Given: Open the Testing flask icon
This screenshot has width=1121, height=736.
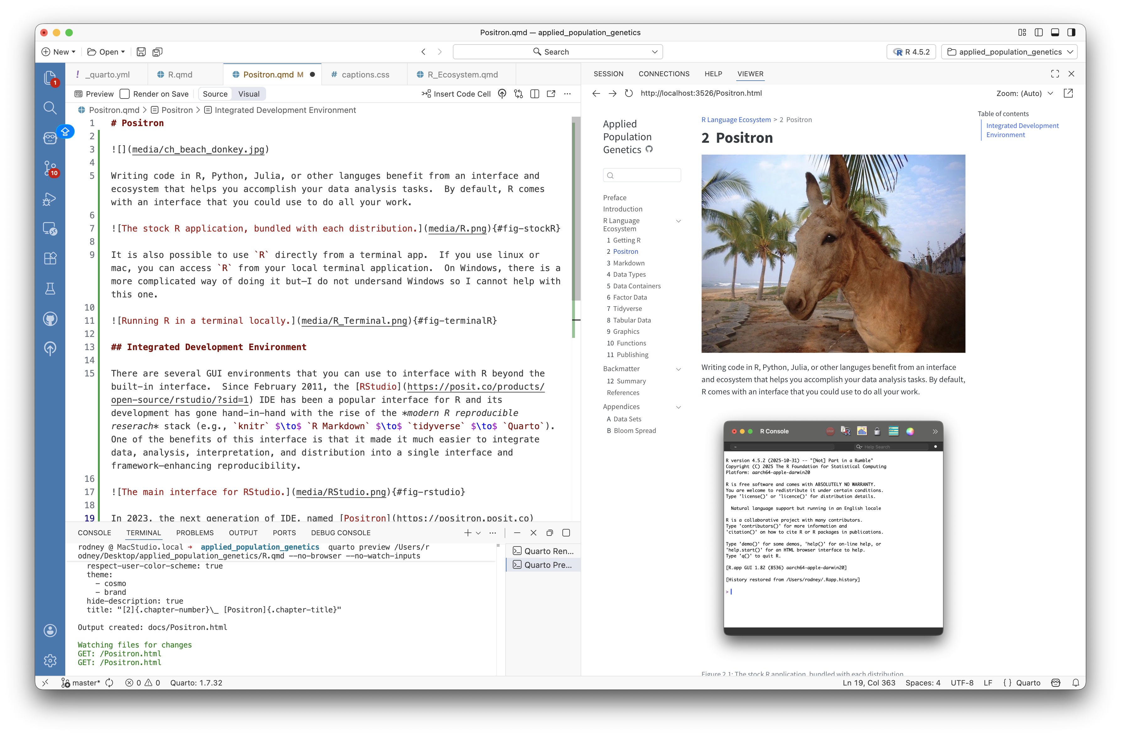Looking at the screenshot, I should pyautogui.click(x=50, y=288).
